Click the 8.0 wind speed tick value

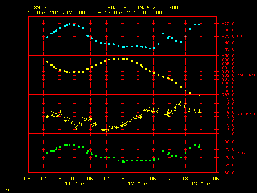coord(230,104)
